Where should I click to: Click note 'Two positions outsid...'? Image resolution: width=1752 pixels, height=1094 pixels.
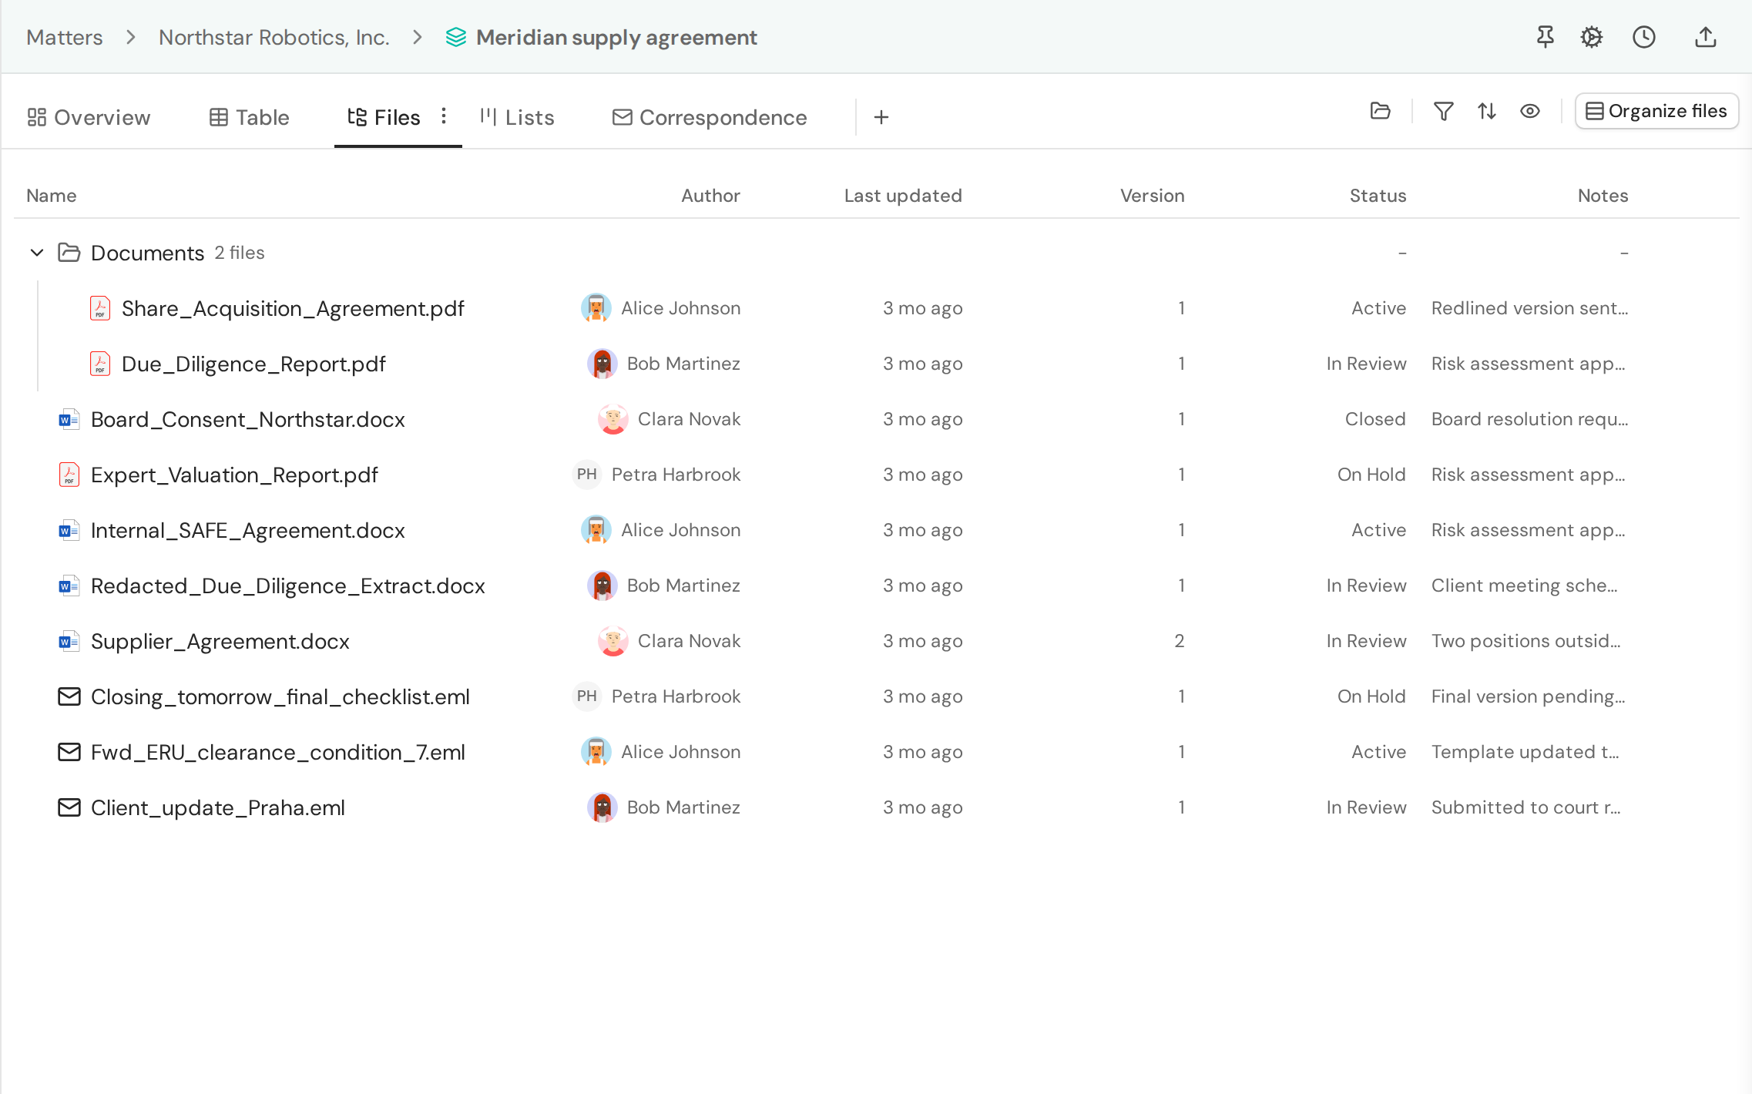[x=1526, y=641]
